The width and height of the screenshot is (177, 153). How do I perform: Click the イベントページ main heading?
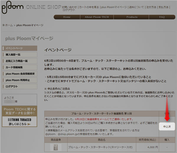(x=58, y=50)
